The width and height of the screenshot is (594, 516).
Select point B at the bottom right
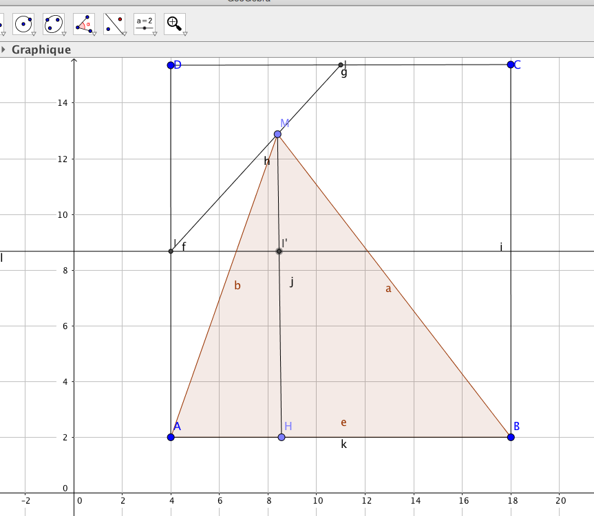tap(511, 437)
